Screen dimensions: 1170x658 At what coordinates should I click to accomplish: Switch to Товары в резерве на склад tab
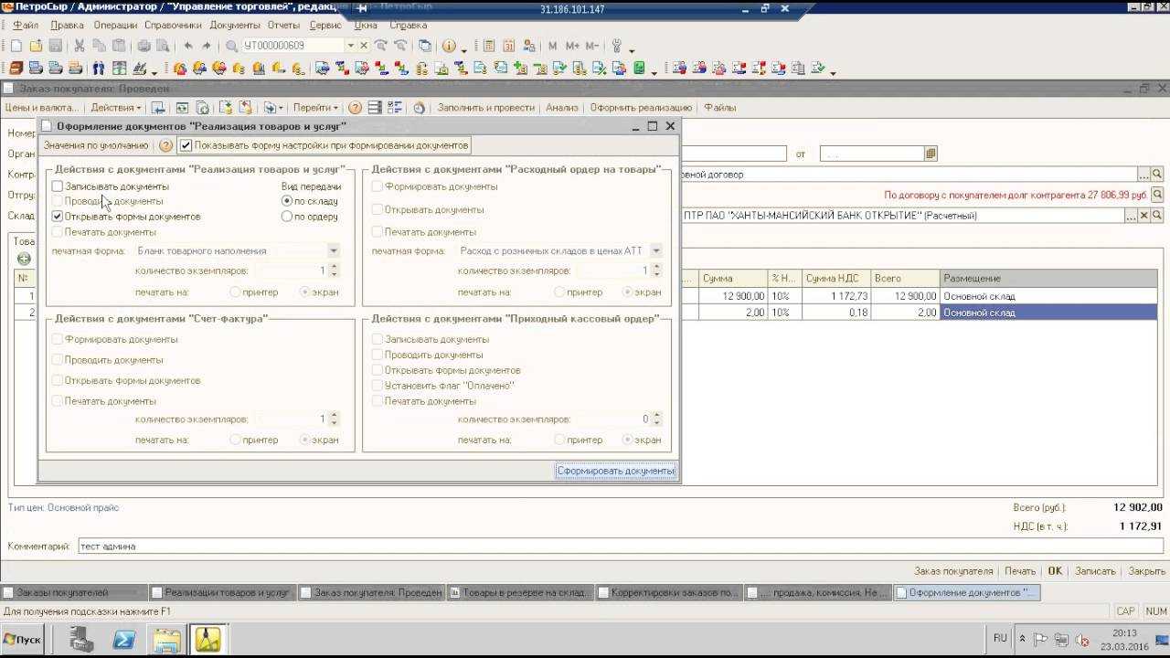click(521, 592)
